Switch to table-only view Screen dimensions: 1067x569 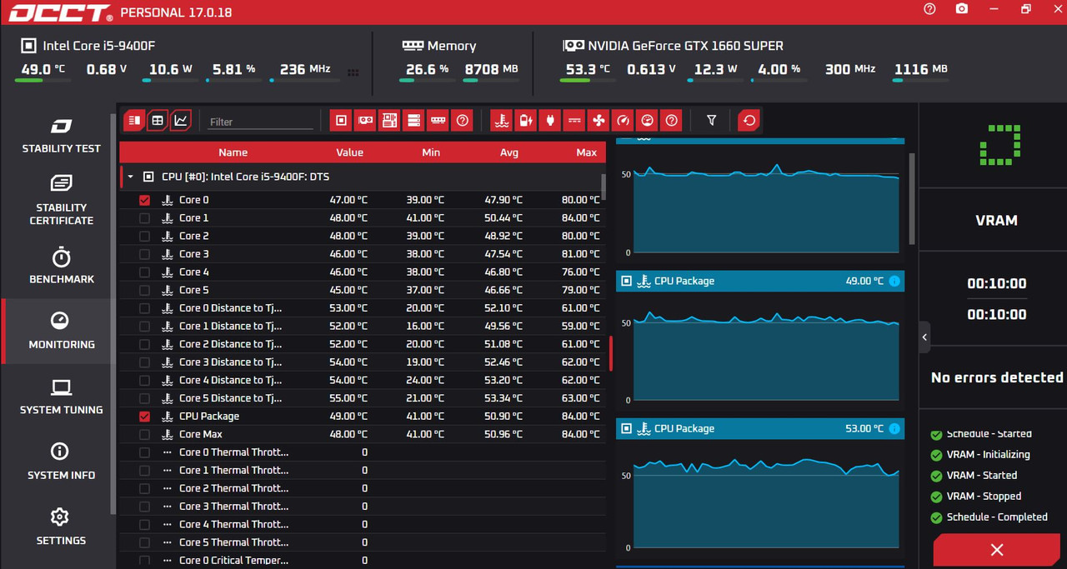pyautogui.click(x=158, y=121)
